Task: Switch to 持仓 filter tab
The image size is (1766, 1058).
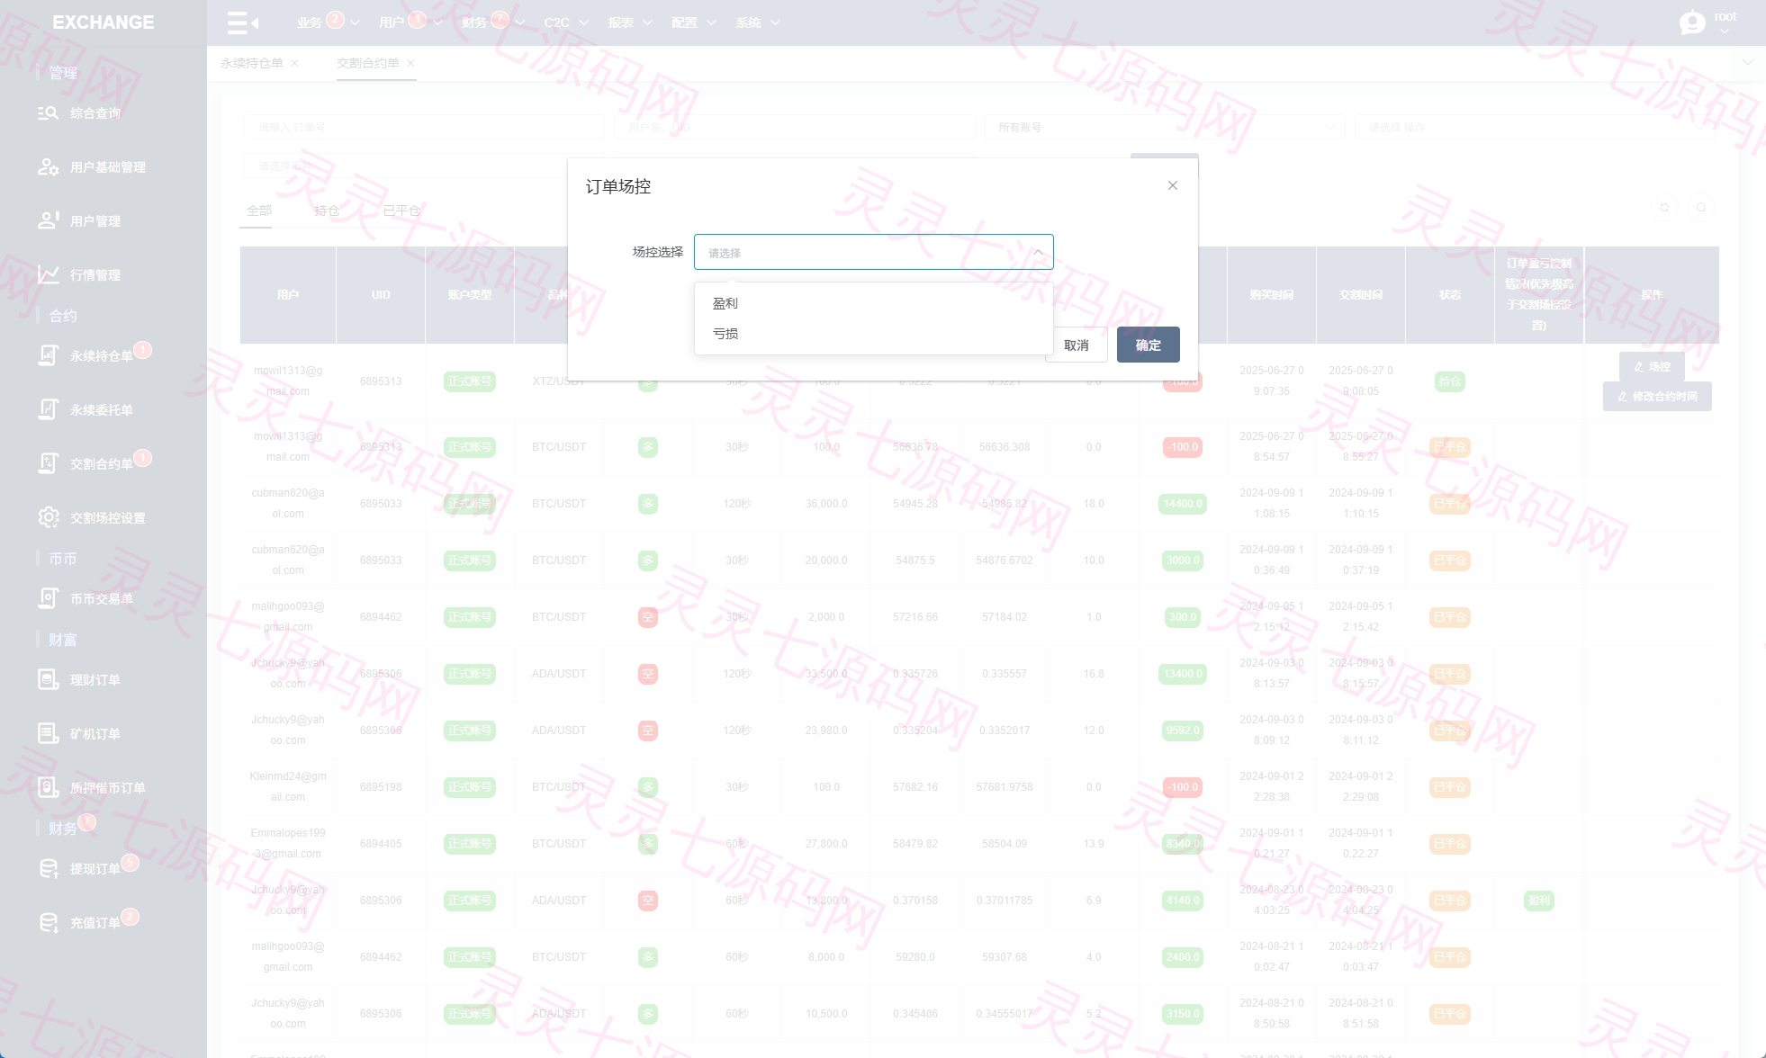Action: click(327, 211)
